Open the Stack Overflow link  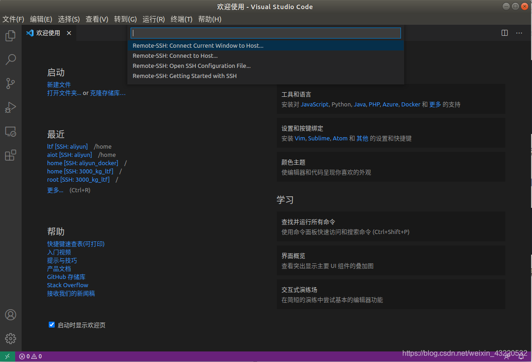point(68,285)
